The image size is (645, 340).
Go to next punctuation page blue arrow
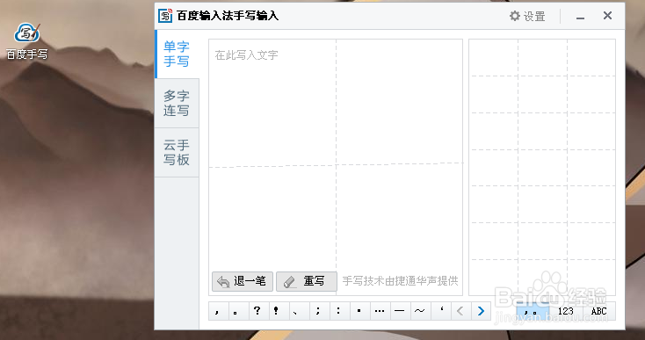click(481, 311)
